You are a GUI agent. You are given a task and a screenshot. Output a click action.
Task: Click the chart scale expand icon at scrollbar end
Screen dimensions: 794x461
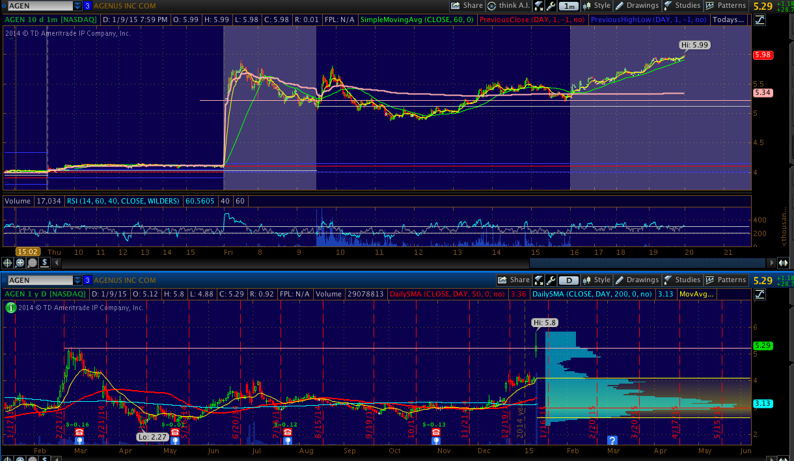click(x=783, y=263)
